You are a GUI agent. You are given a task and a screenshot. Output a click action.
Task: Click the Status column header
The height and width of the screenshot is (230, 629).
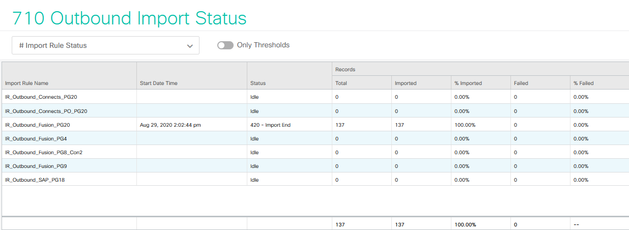pos(258,83)
